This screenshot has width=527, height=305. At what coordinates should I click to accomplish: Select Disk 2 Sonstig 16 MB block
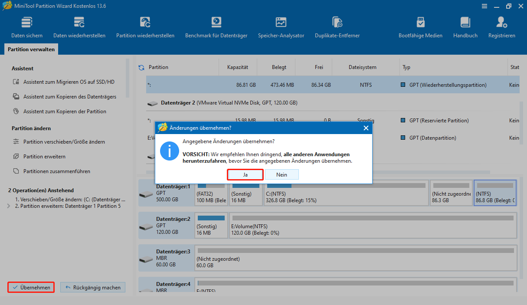coord(211,226)
